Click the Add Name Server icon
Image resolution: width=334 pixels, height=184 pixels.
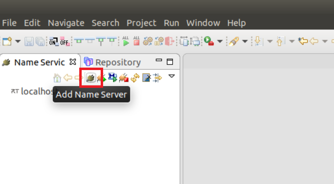click(x=91, y=78)
